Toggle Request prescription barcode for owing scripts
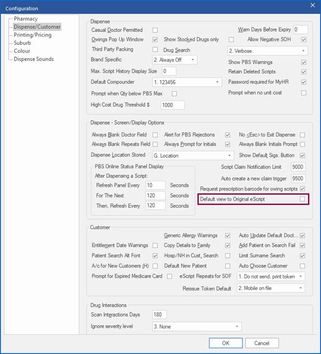Viewport: 321px width, 354px height. pyautogui.click(x=302, y=189)
